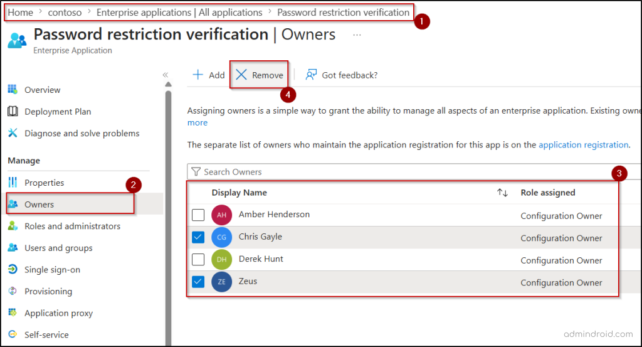Viewport: 642px width, 347px height.
Task: Open the application registration link
Action: point(584,144)
